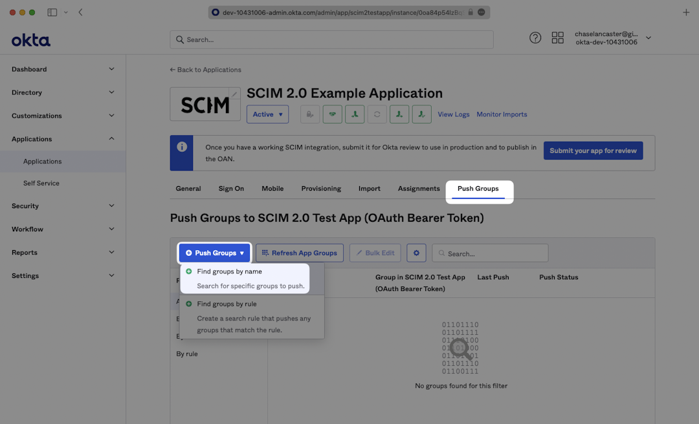699x424 pixels.
Task: Open the Active status dropdown
Action: tap(267, 114)
